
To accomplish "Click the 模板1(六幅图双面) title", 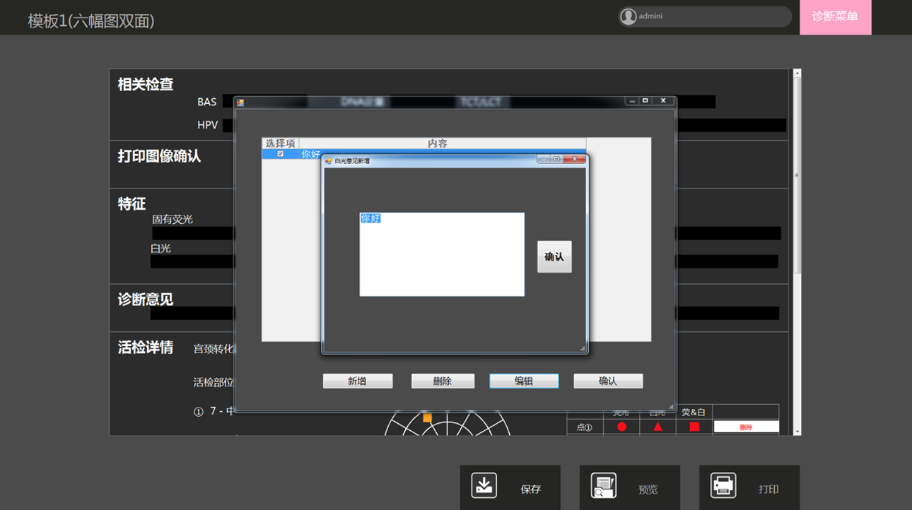I will tap(91, 20).
